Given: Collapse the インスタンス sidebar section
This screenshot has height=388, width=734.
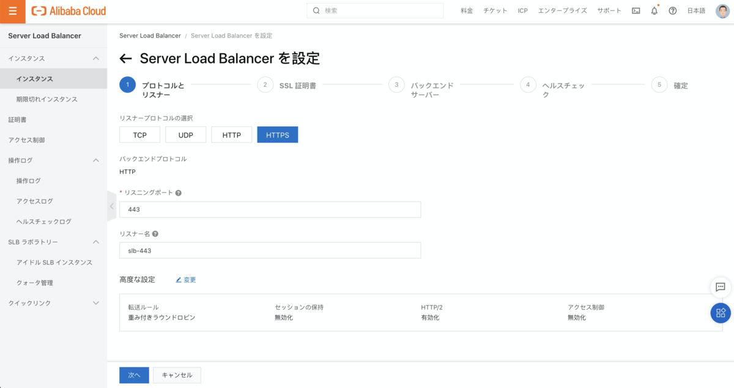Looking at the screenshot, I should pos(95,59).
